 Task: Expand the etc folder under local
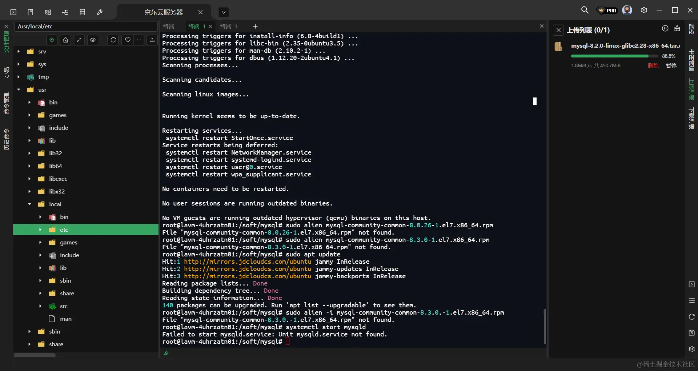(x=40, y=230)
